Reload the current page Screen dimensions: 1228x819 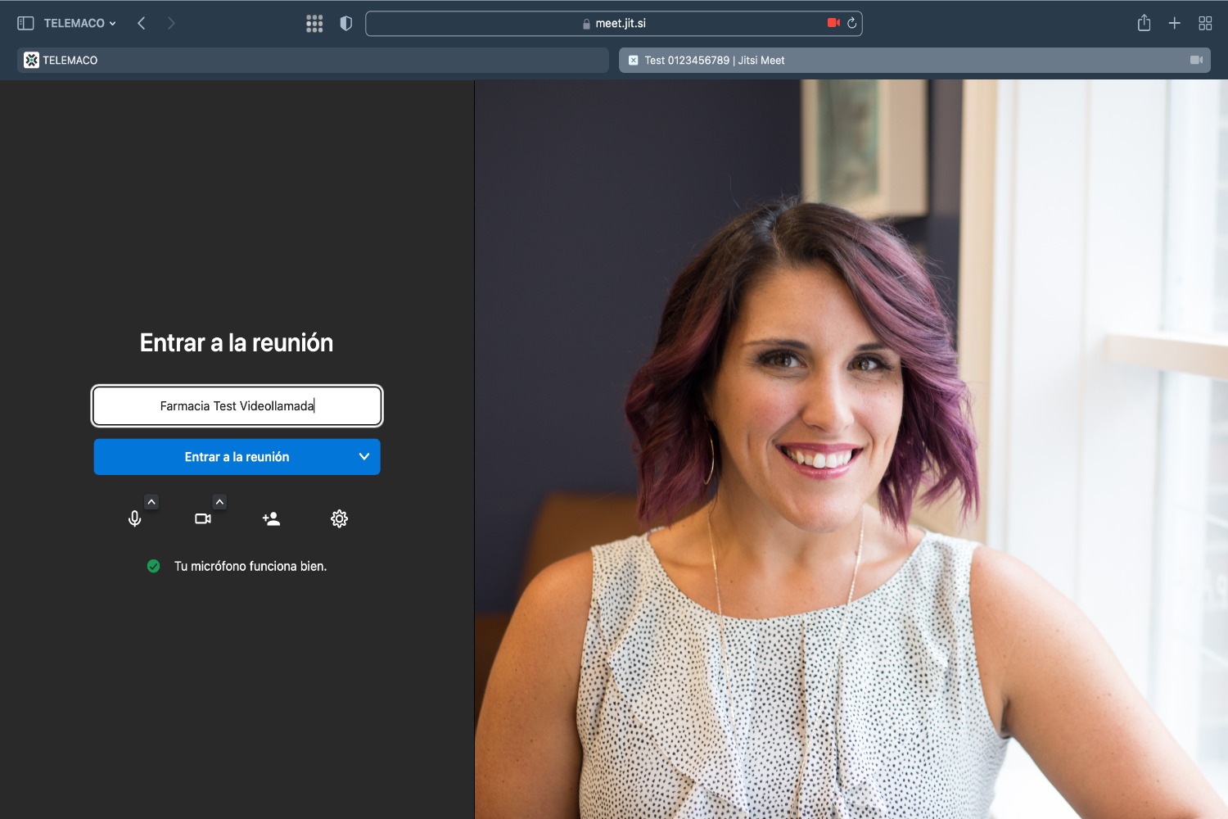pyautogui.click(x=852, y=23)
